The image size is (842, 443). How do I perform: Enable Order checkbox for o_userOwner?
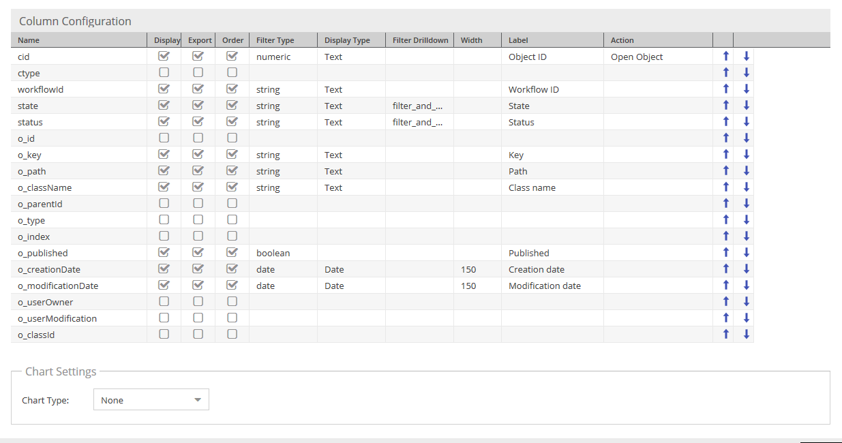pos(232,301)
